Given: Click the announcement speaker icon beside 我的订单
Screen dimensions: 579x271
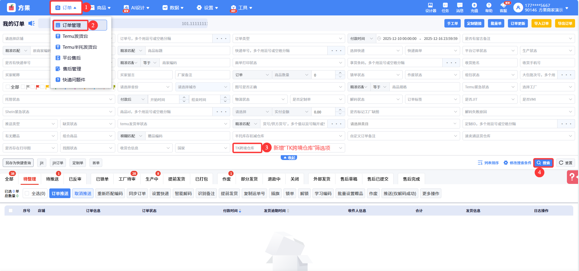Looking at the screenshot, I should tap(31, 23).
